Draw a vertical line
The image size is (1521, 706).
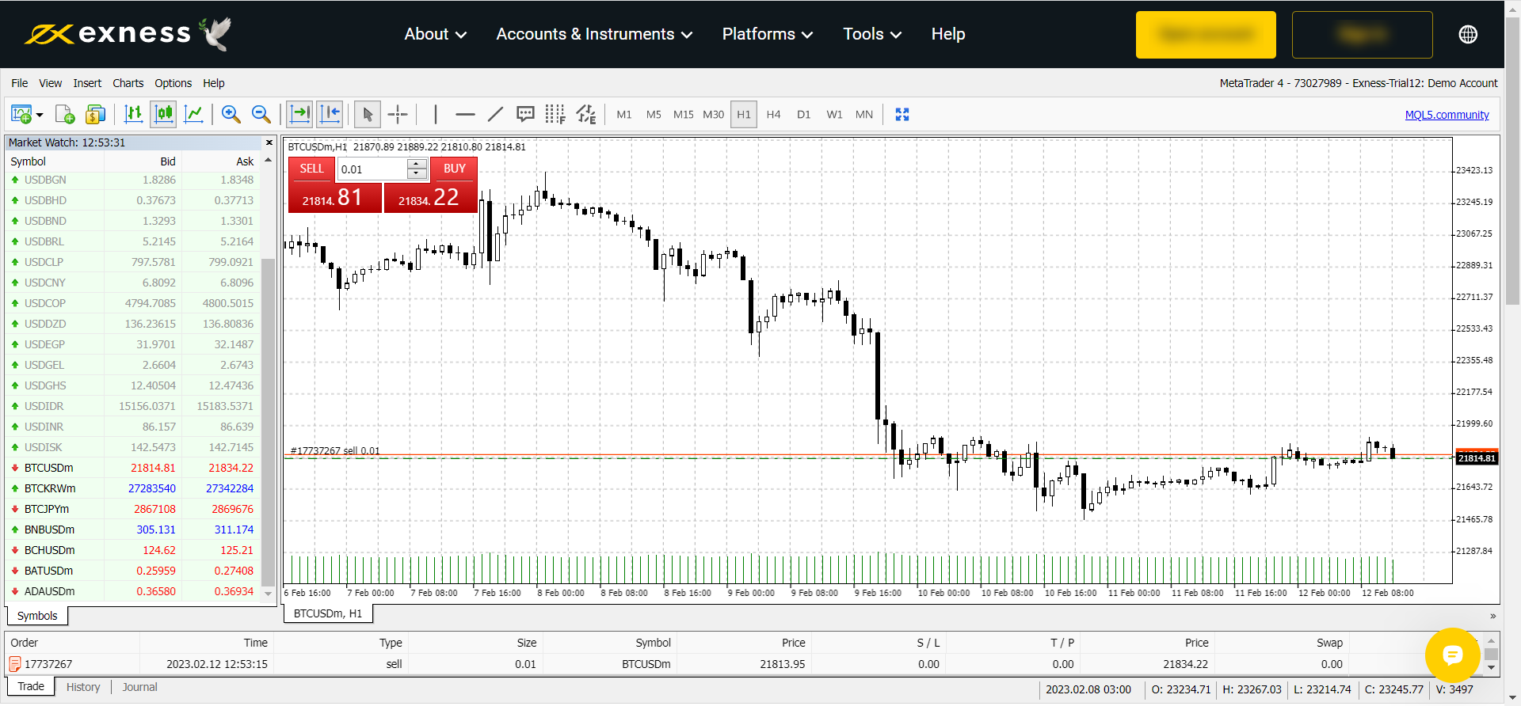(x=436, y=115)
